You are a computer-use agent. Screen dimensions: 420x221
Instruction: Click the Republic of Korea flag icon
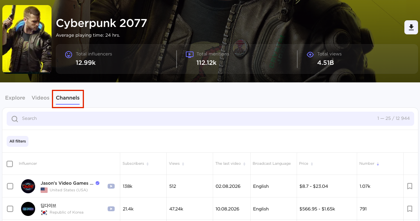coord(44,212)
